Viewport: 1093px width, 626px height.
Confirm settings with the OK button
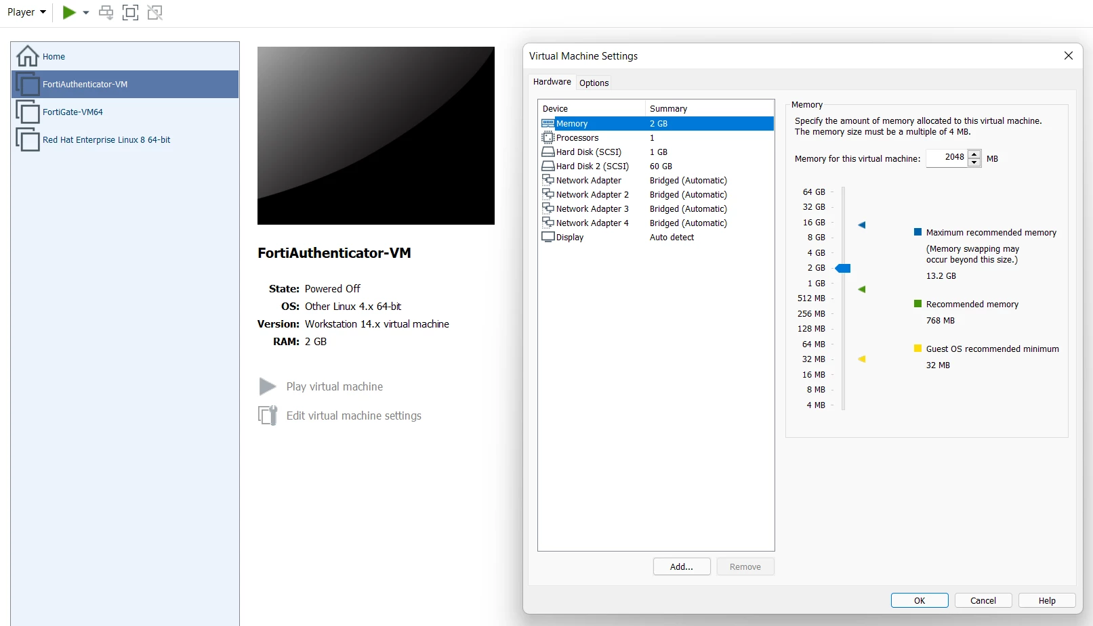coord(920,601)
